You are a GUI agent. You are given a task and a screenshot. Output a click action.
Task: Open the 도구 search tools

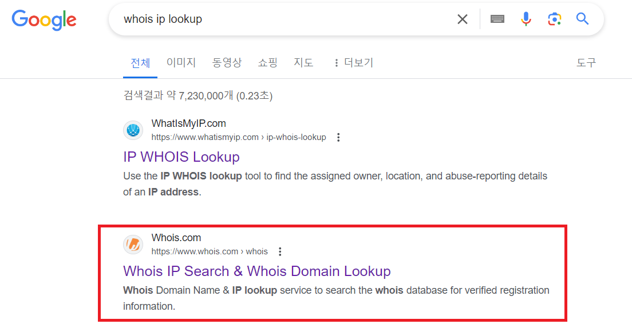(586, 63)
